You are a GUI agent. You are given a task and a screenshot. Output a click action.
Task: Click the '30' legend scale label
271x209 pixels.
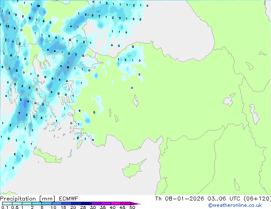(x=93, y=207)
